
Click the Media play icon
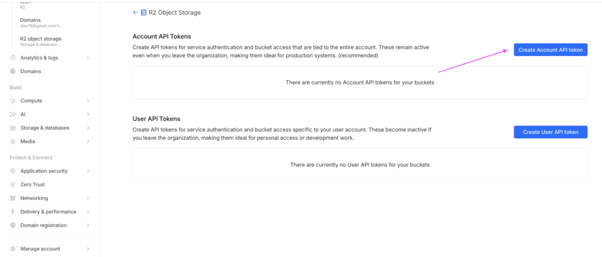coord(13,141)
